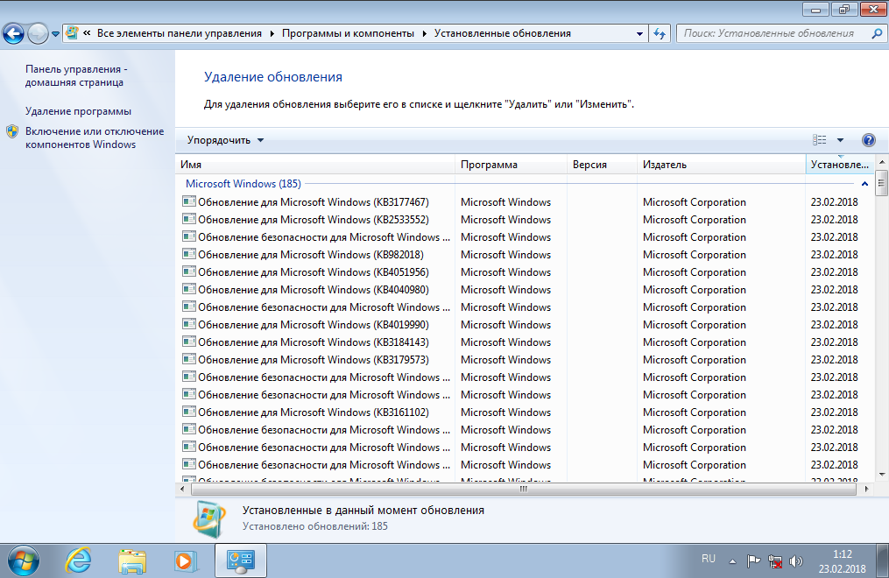Viewport: 889px width, 578px height.
Task: Open the Windows Start menu
Action: tap(23, 561)
